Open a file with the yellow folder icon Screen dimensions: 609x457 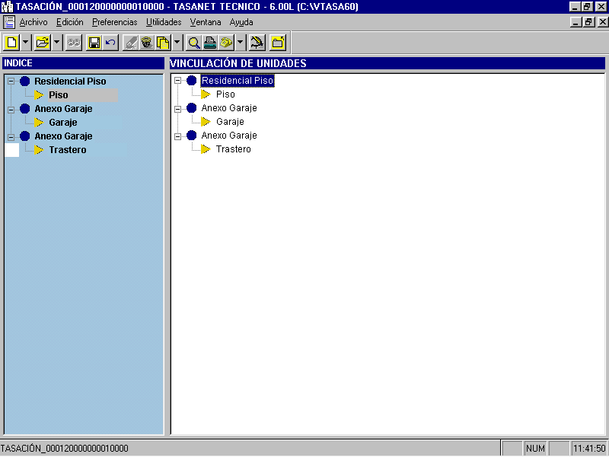(x=43, y=43)
